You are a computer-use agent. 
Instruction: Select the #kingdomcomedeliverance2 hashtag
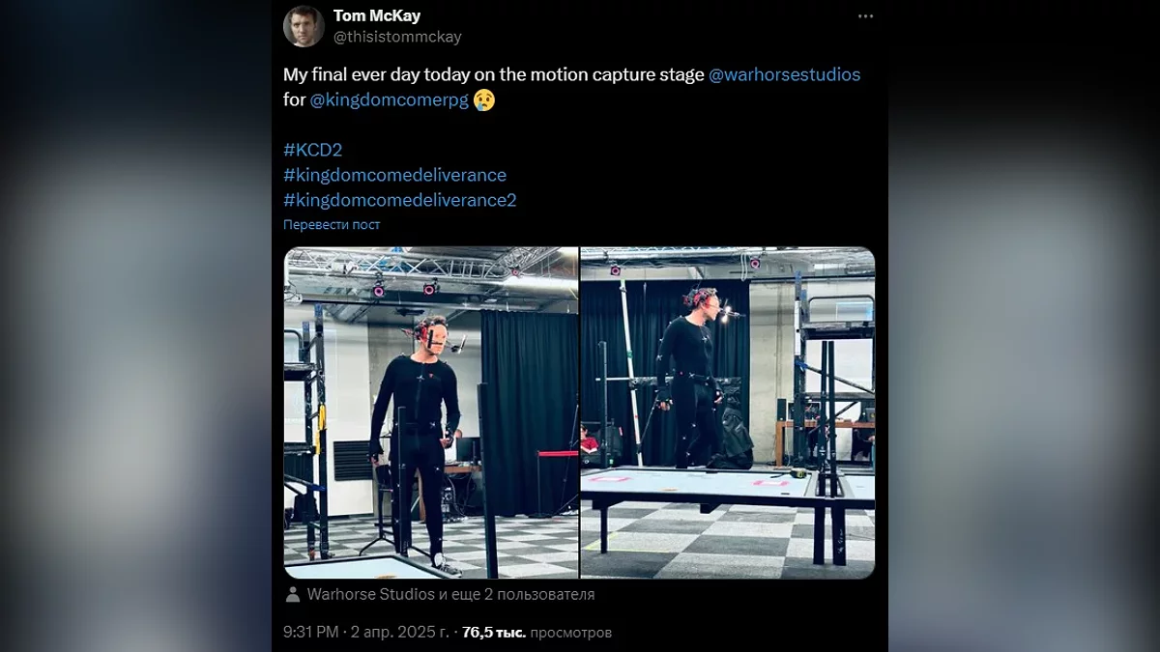399,200
